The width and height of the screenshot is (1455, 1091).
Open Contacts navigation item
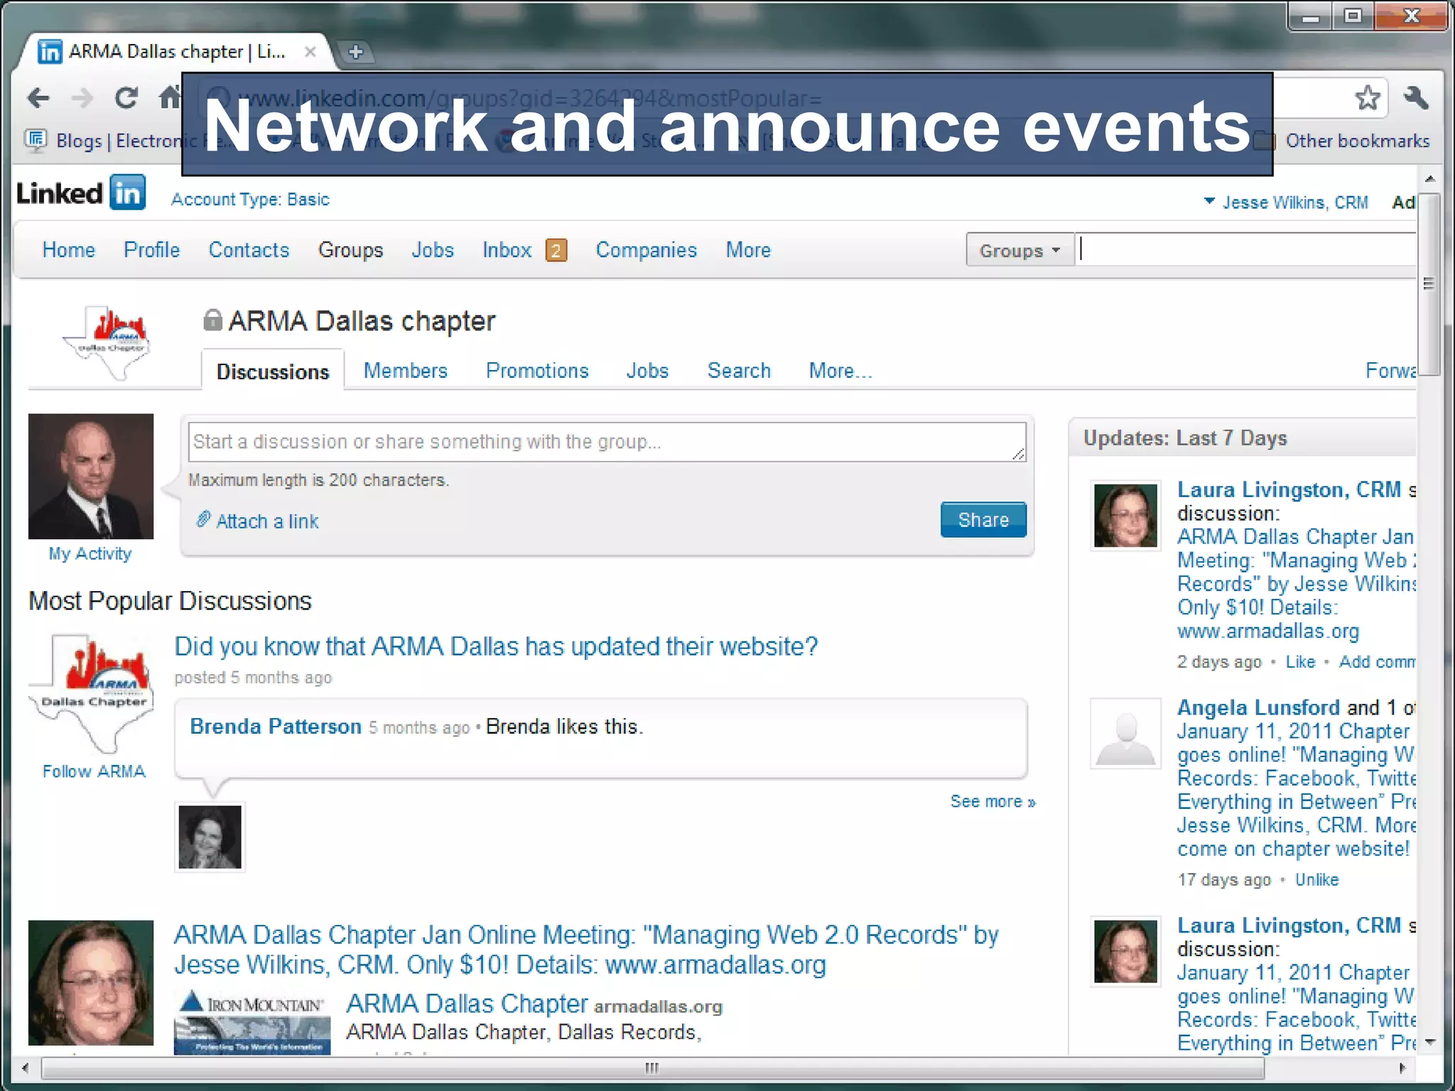click(249, 250)
